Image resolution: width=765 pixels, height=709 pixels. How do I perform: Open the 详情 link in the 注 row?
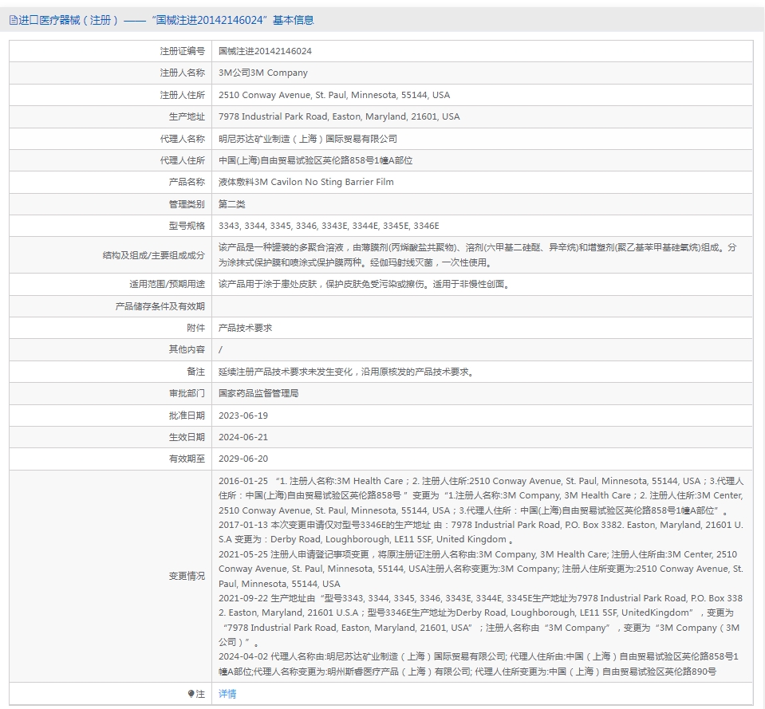(x=227, y=694)
